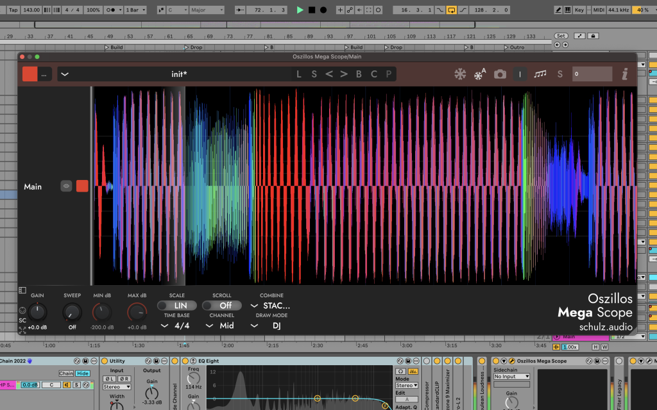The image size is (657, 410).
Task: Click the music notes icon in Oszillos
Action: point(540,74)
